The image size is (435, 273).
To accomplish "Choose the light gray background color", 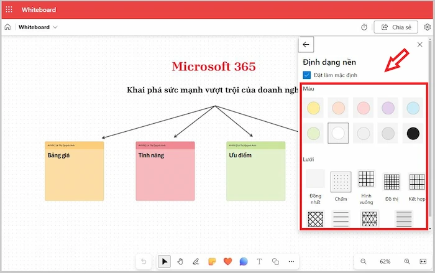I will pos(363,133).
